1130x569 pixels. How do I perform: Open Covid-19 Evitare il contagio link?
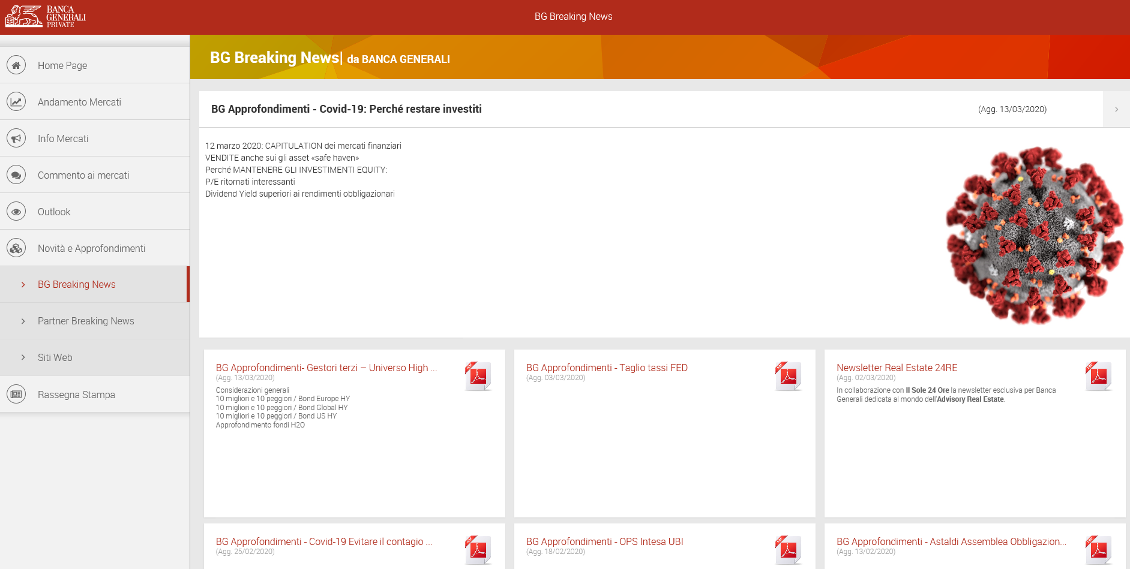coord(324,541)
